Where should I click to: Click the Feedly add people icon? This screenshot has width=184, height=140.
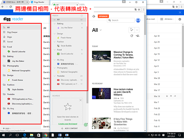[137, 36]
